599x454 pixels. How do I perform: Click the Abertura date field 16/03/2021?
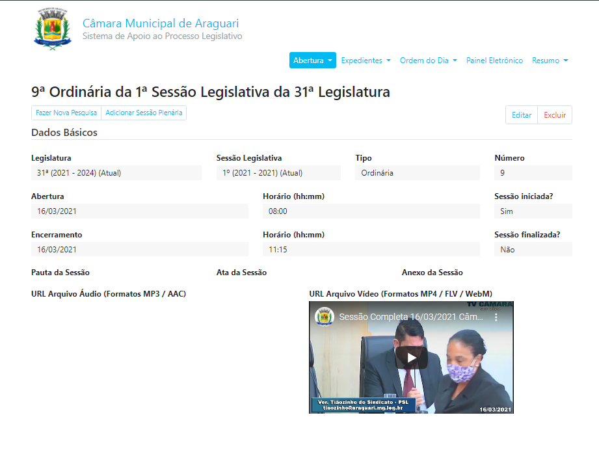coord(139,211)
